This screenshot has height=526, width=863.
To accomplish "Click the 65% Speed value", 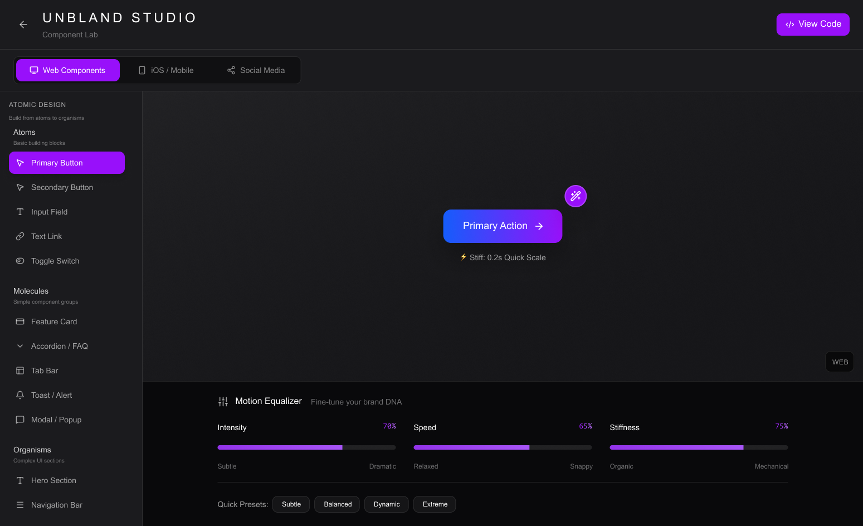I will (586, 426).
